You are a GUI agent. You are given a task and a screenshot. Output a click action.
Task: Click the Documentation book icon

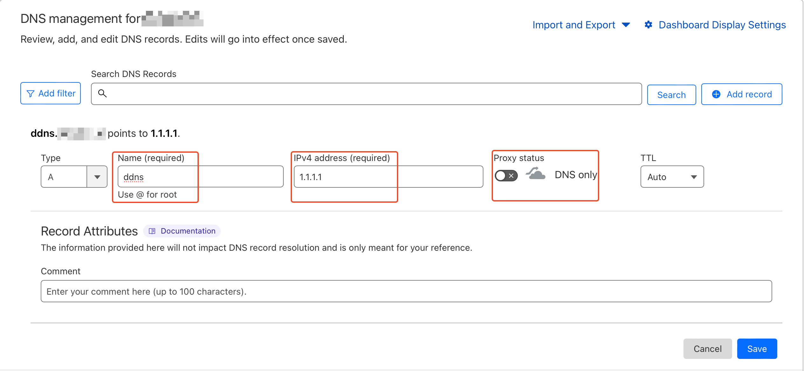point(152,231)
